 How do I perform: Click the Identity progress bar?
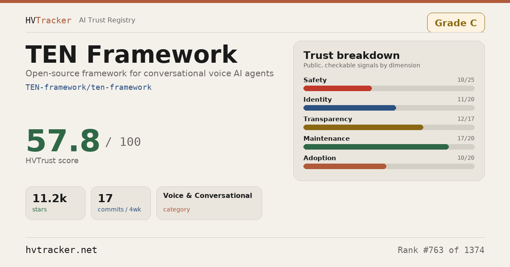tap(389, 108)
